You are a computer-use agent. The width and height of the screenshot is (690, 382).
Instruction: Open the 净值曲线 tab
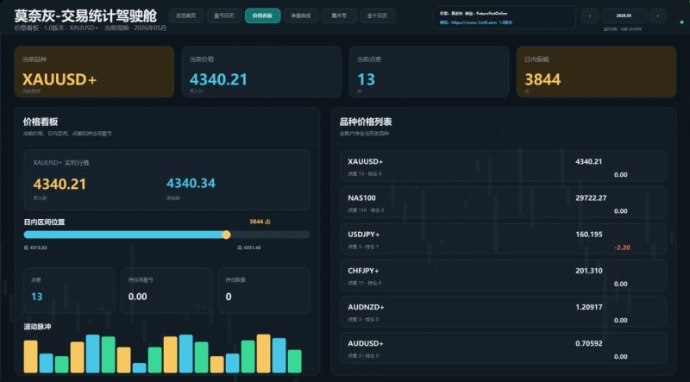[x=300, y=16]
